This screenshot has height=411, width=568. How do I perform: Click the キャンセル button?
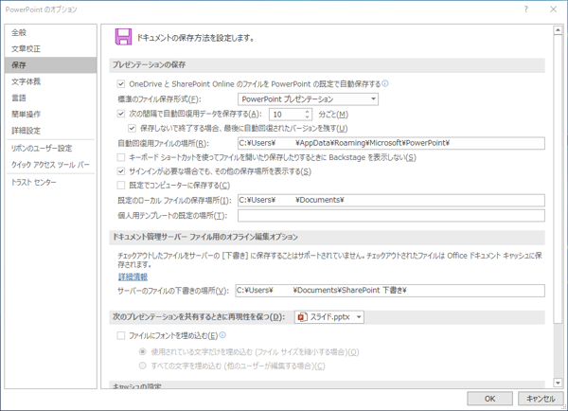541,399
